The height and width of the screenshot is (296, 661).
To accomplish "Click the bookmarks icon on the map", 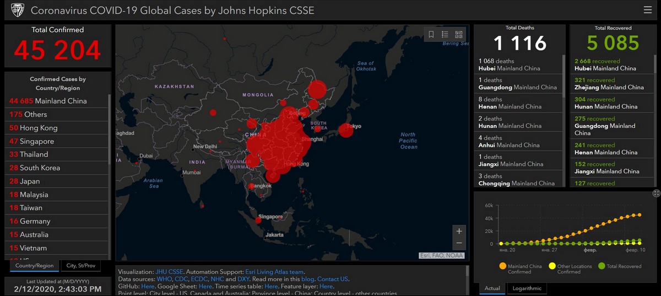I will point(431,34).
